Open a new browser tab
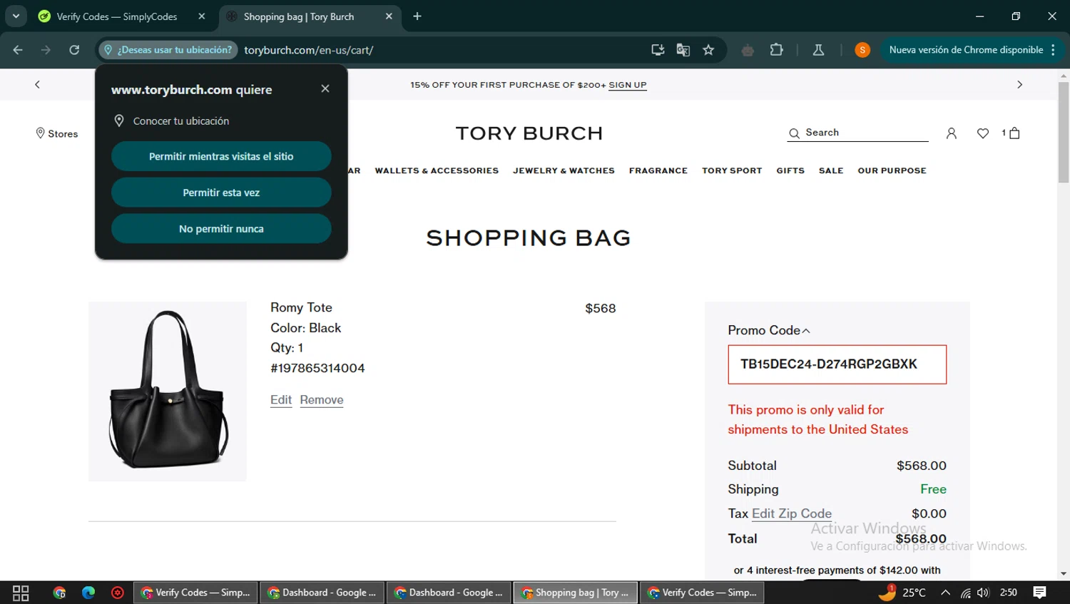Viewport: 1070px width, 604px height. coord(417,16)
